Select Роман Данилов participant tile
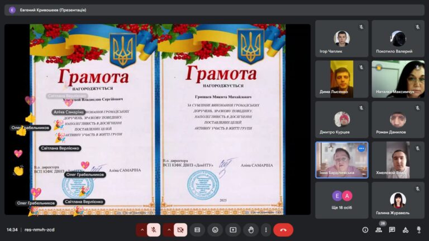The width and height of the screenshot is (429, 241). pos(398,119)
